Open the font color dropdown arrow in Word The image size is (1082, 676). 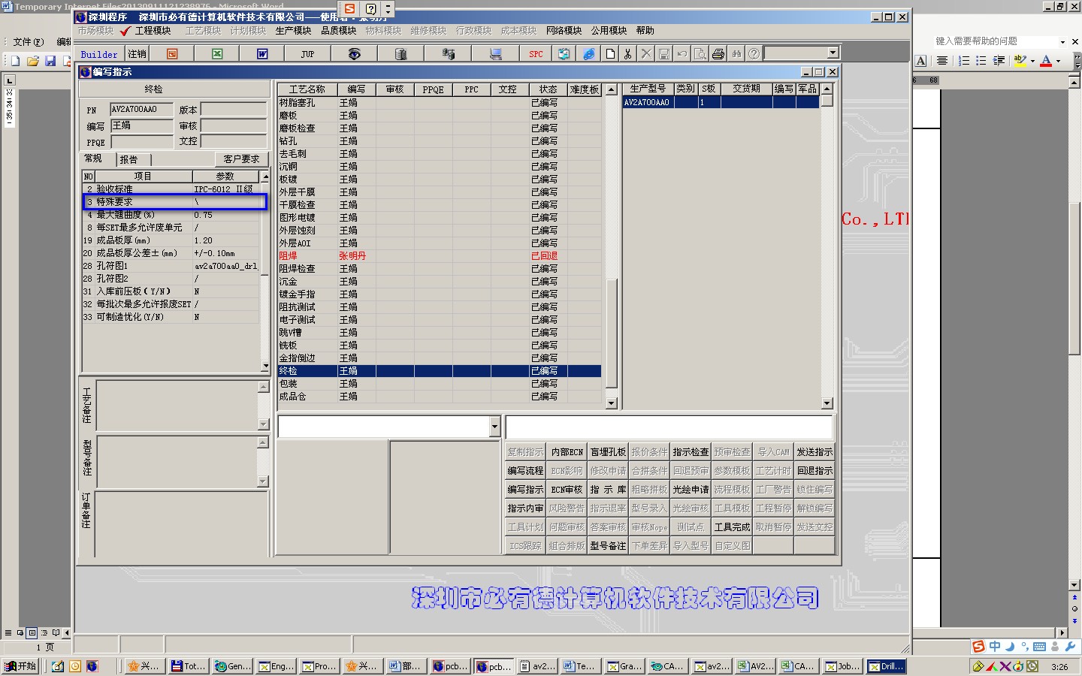tap(1058, 61)
